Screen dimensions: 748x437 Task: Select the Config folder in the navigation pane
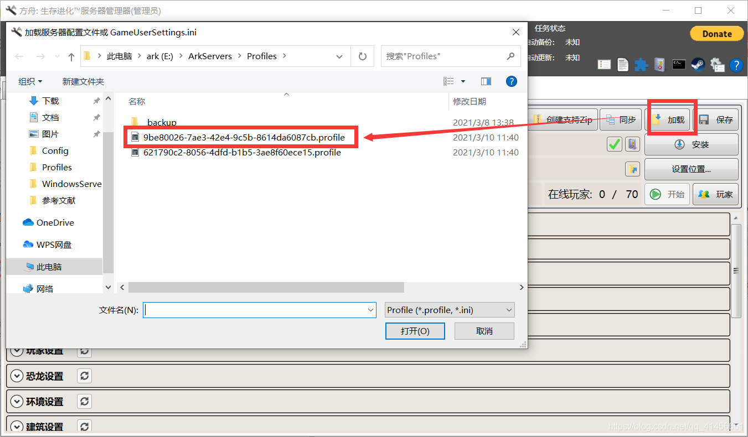pyautogui.click(x=55, y=150)
